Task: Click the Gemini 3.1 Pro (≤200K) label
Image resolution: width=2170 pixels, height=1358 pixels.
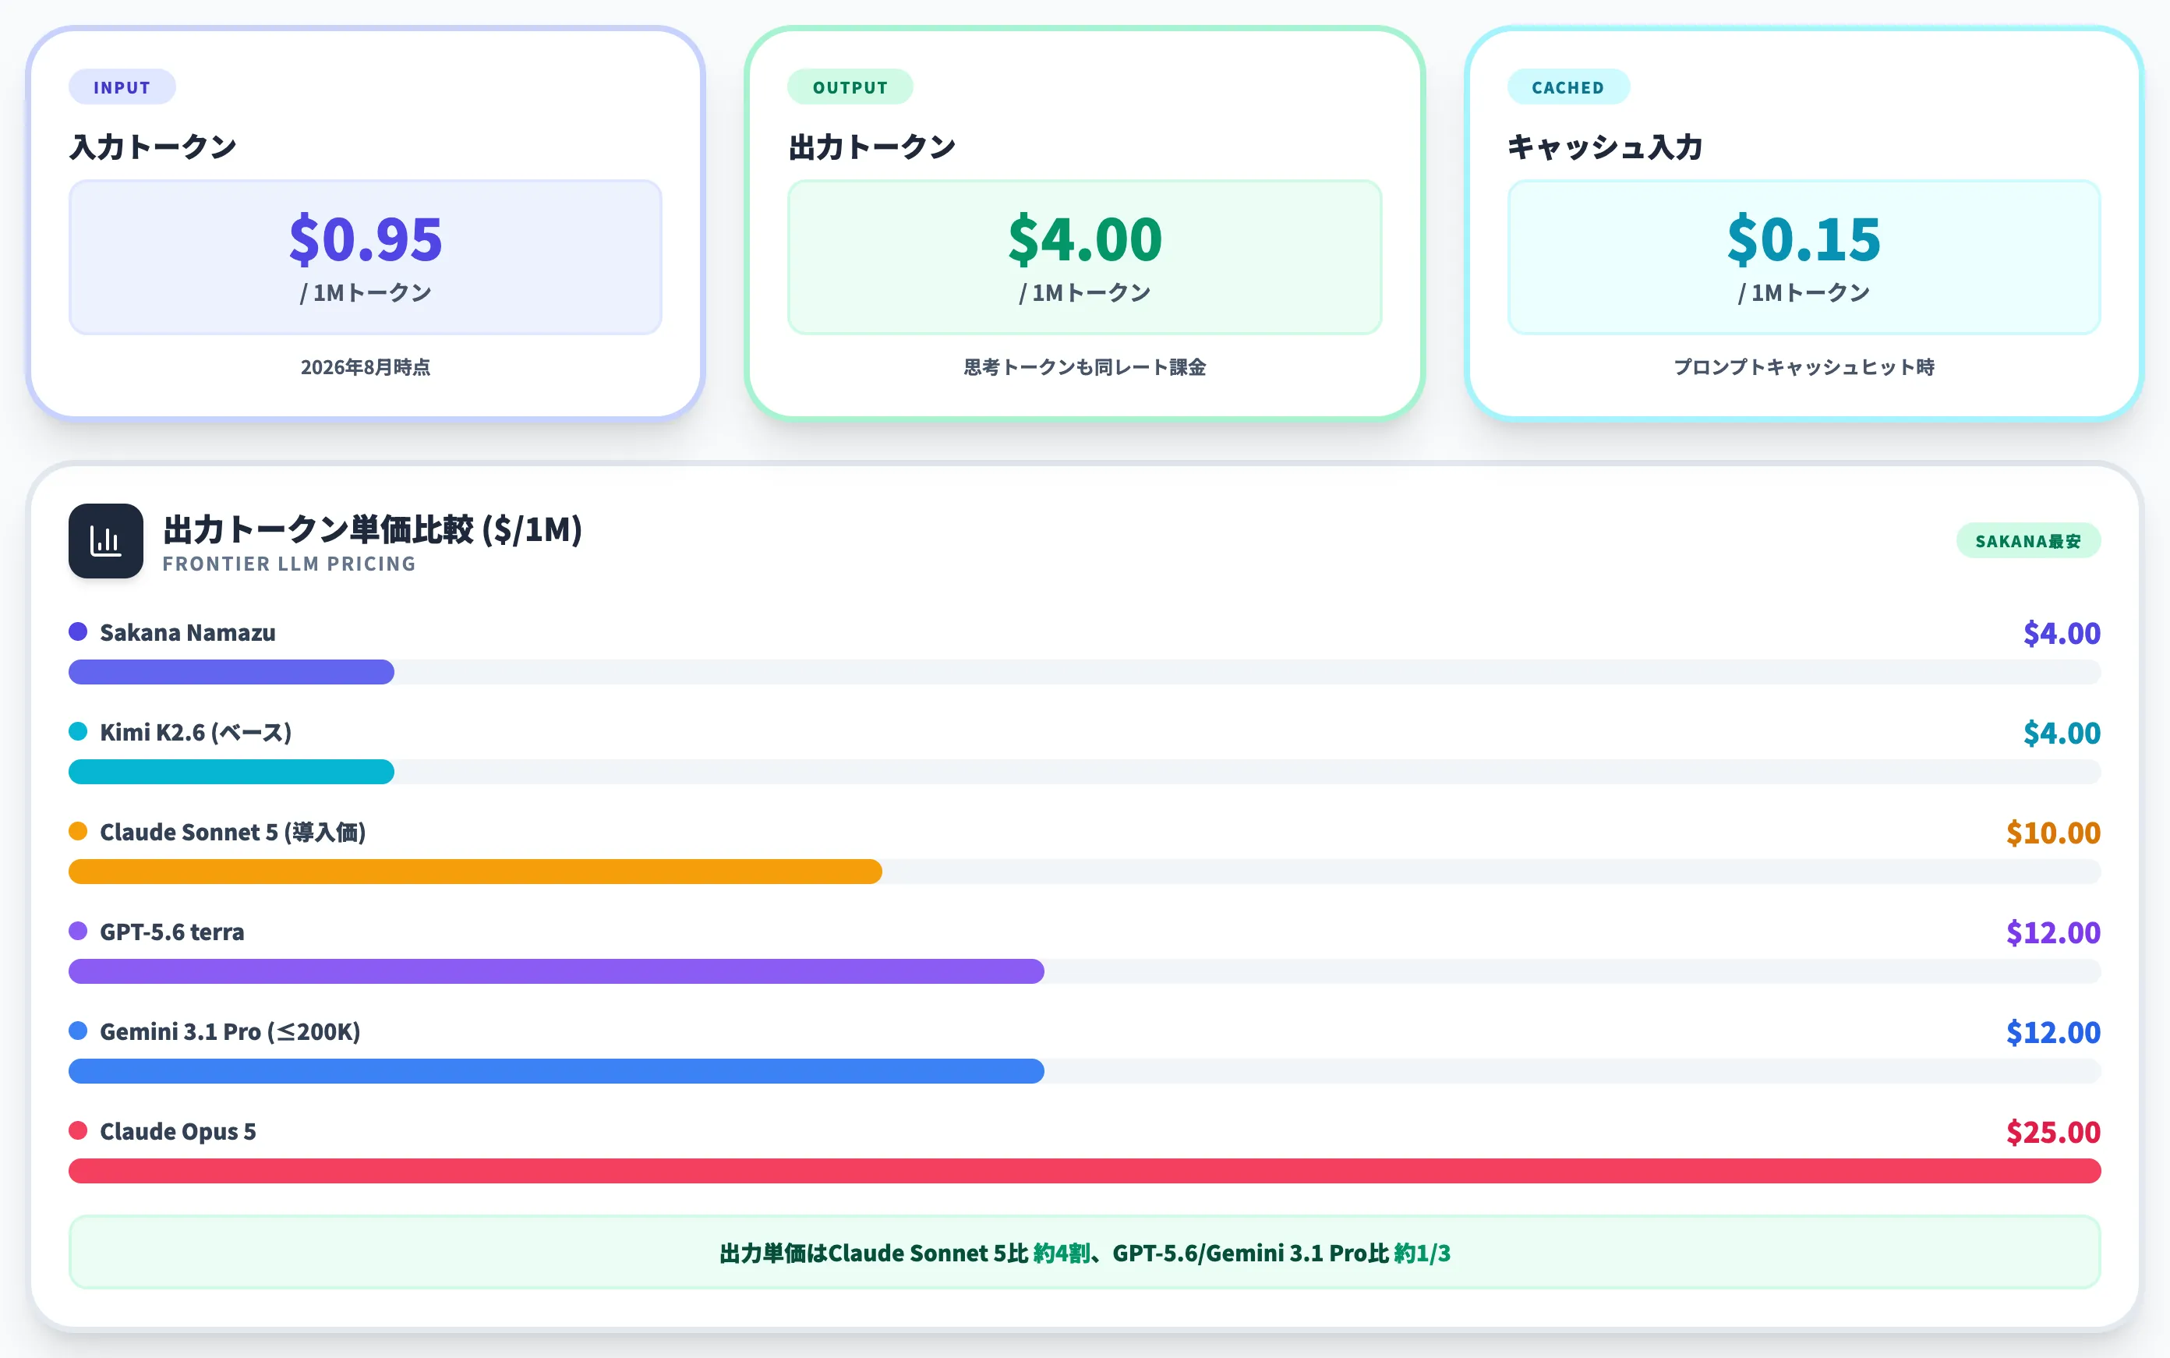Action: point(230,1031)
